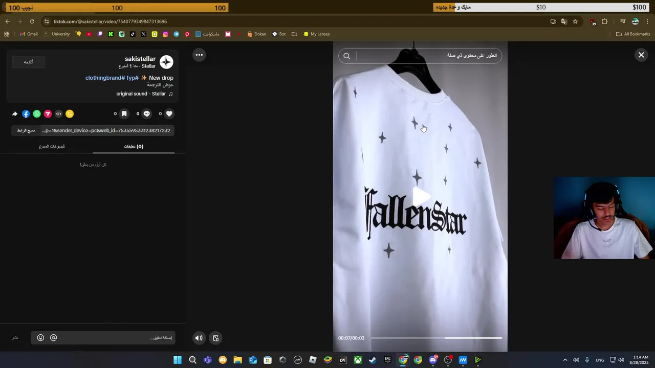Click the search magnifier in video overlay
Screen dimensions: 655x368
click(x=347, y=56)
